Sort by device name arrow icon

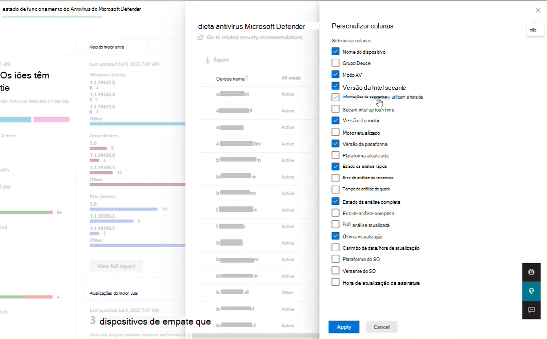[x=247, y=78]
